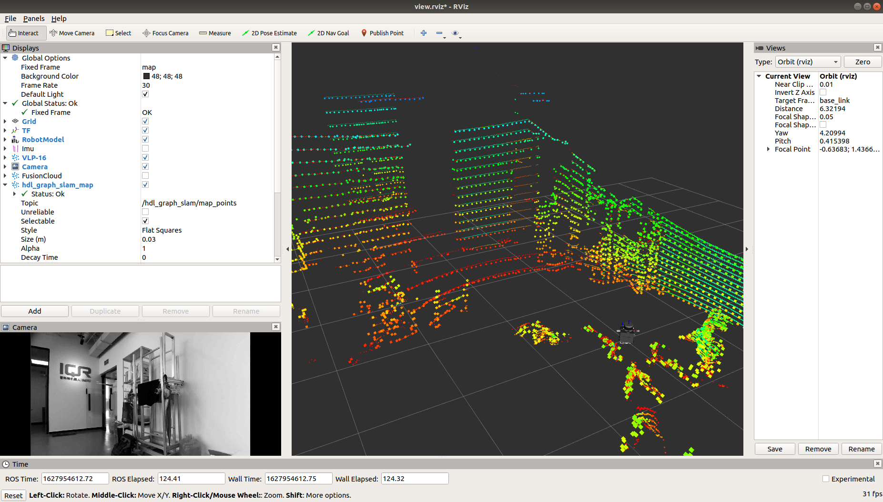Pick the Measure tool
The width and height of the screenshot is (883, 502).
(x=215, y=33)
